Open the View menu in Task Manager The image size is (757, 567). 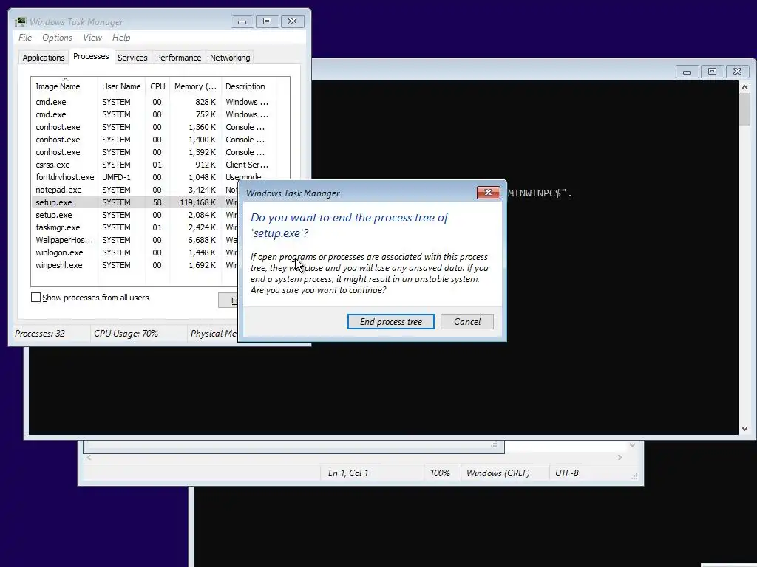tap(92, 38)
